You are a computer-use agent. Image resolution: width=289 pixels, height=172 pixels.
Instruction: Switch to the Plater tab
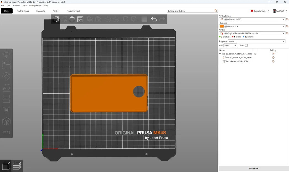(x=7, y=11)
